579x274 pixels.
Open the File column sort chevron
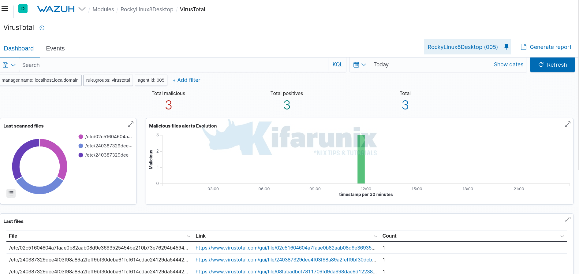pyautogui.click(x=189, y=236)
